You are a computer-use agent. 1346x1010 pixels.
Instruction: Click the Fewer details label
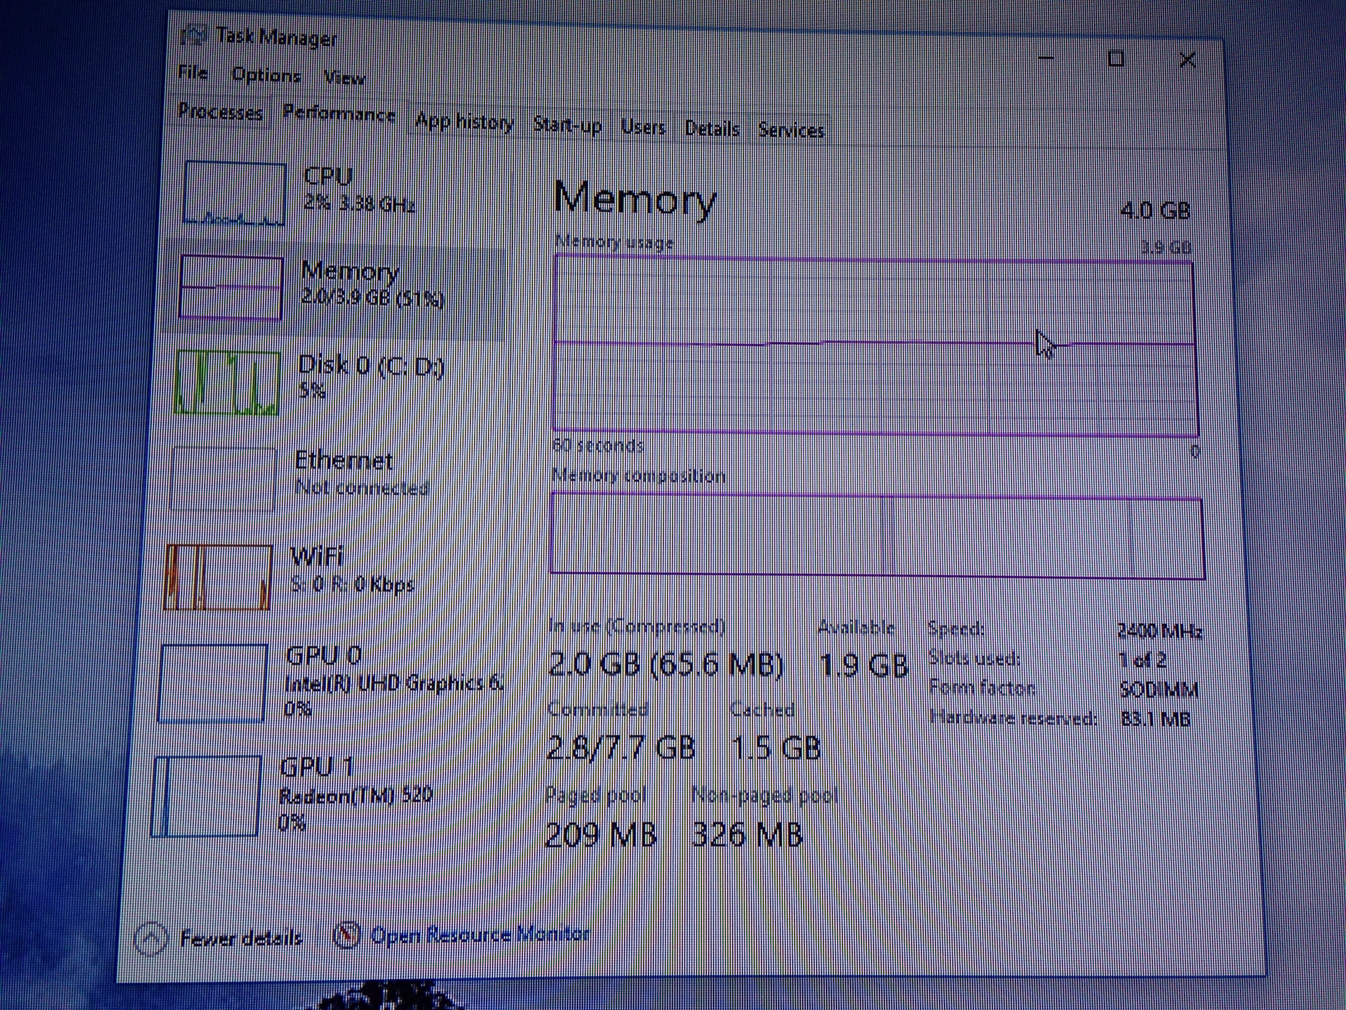coord(241,938)
